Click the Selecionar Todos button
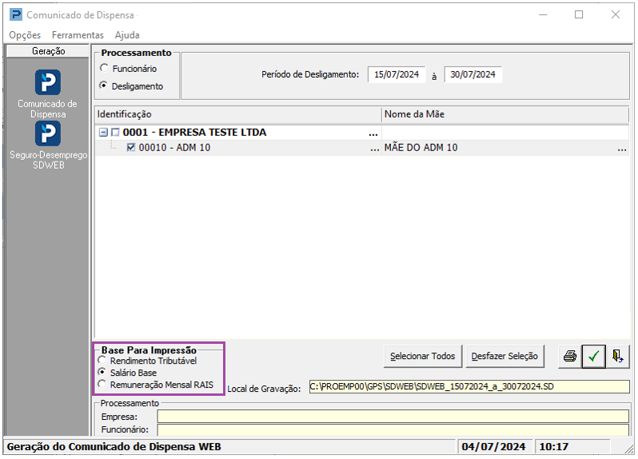This screenshot has width=638, height=459. pyautogui.click(x=422, y=357)
